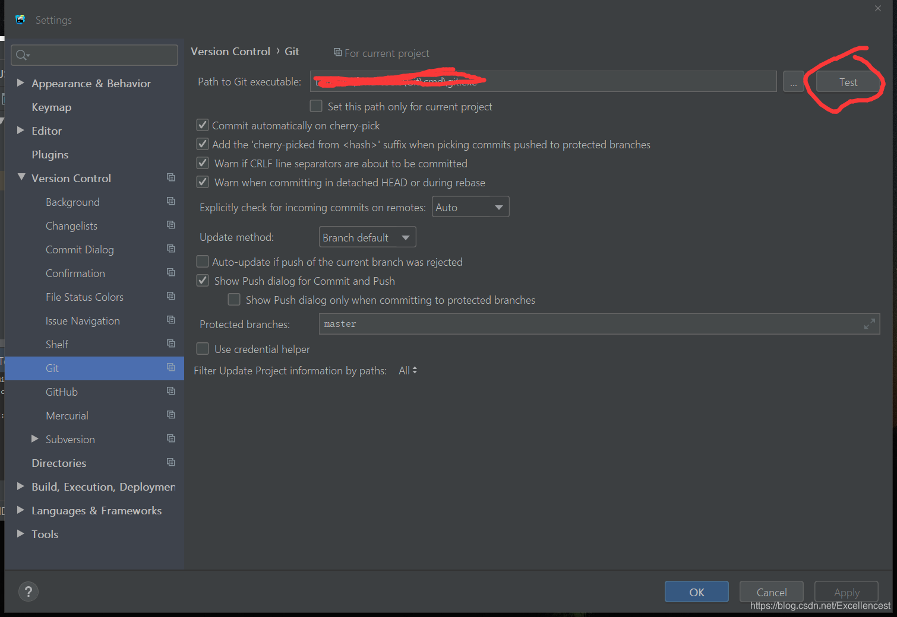Click the project-level icon beside Changelists

171,225
